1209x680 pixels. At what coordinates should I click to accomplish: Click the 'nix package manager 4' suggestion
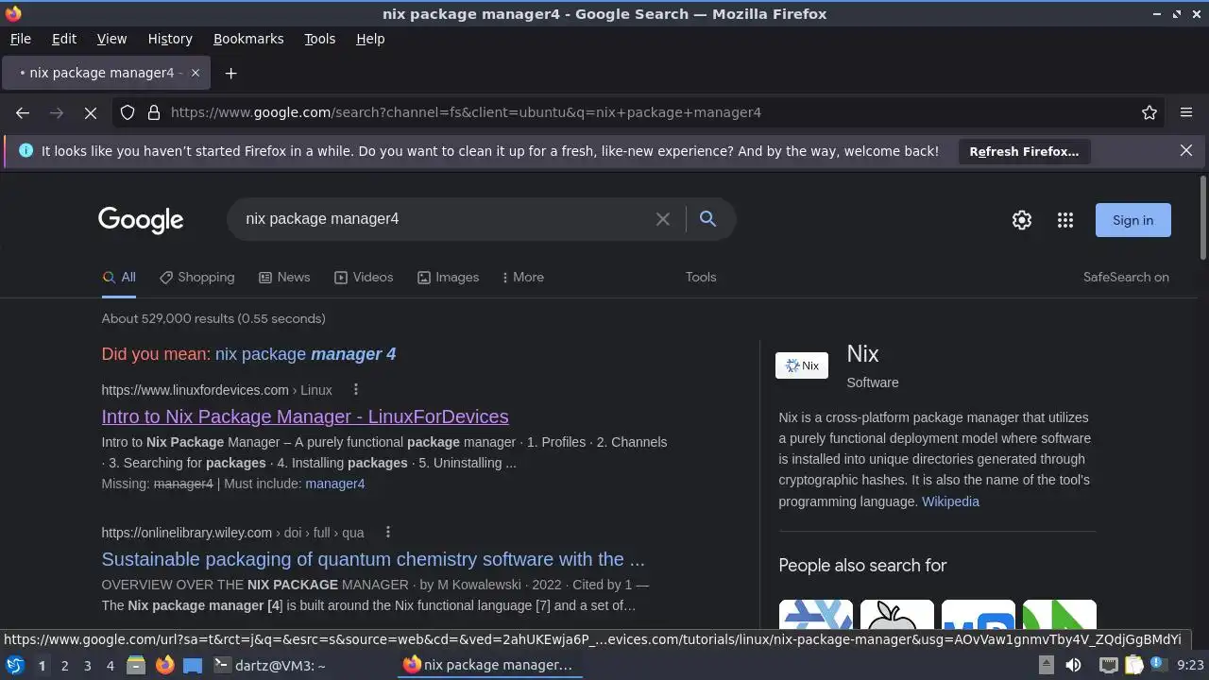(305, 354)
